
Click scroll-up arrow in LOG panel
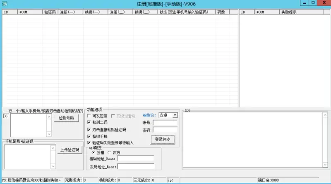click(x=324, y=115)
